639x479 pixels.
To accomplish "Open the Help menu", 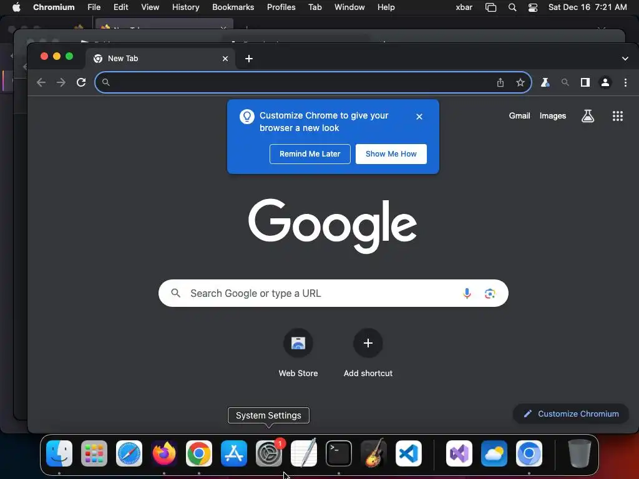I will coord(386,7).
